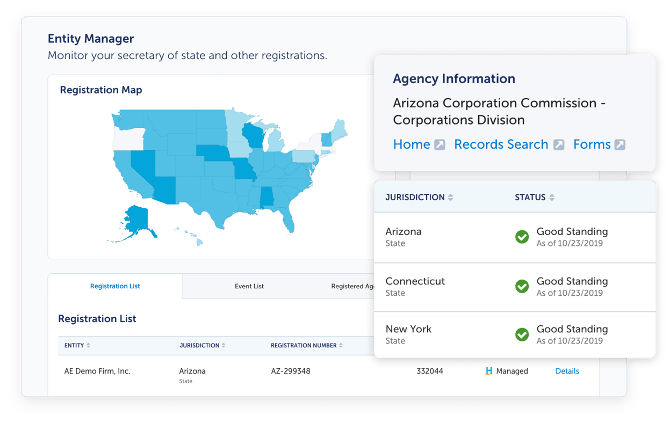Image resolution: width=670 pixels, height=423 pixels.
Task: Select the Registration List tab
Action: [115, 286]
